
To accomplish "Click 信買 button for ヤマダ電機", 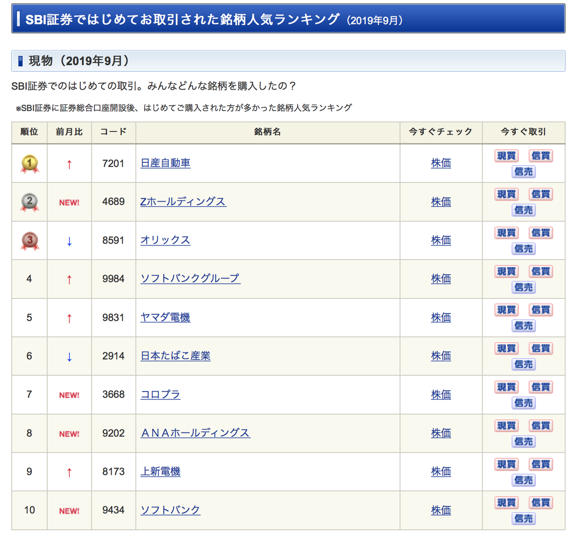I will coord(541,310).
